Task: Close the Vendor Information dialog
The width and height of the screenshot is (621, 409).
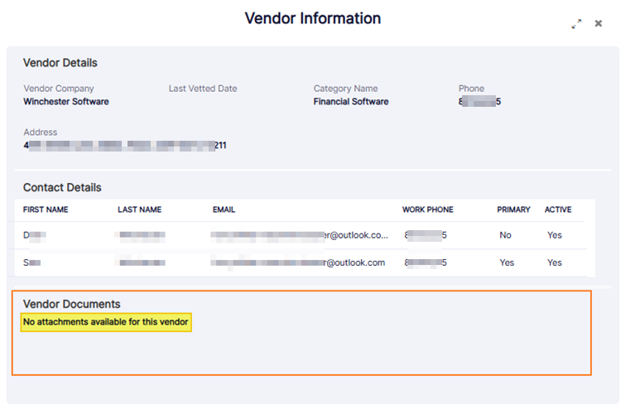Action: pos(599,24)
